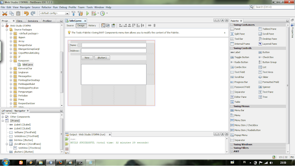Pick the Table component in Palette
This screenshot has height=166, width=295.
236,102
